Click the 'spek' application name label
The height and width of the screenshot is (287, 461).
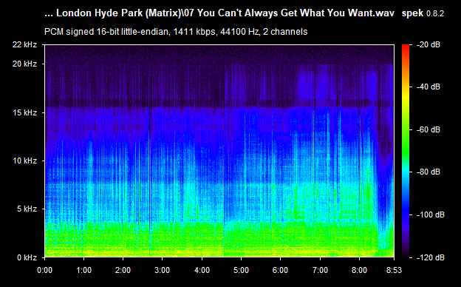(412, 13)
